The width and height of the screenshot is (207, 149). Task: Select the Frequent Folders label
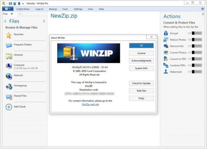point(23,44)
